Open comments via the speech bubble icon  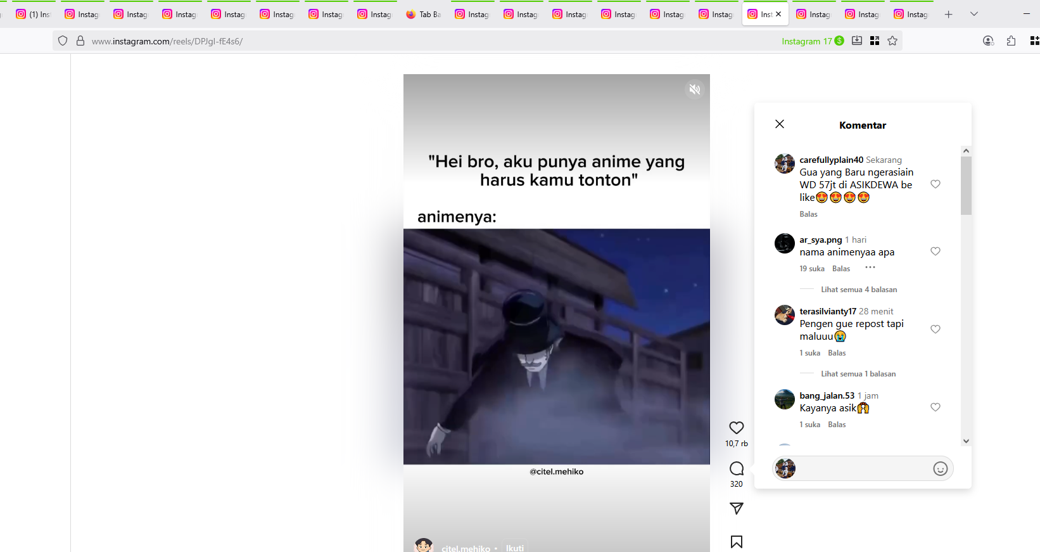737,468
